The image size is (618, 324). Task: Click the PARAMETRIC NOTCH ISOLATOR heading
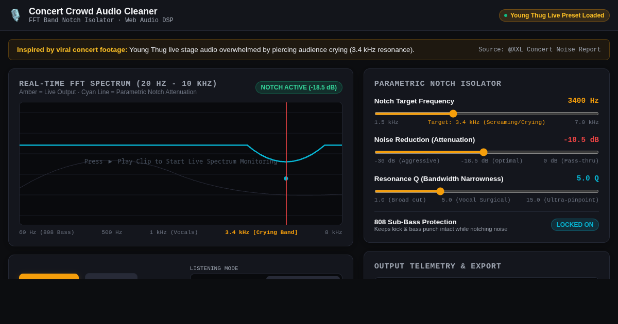pyautogui.click(x=438, y=84)
